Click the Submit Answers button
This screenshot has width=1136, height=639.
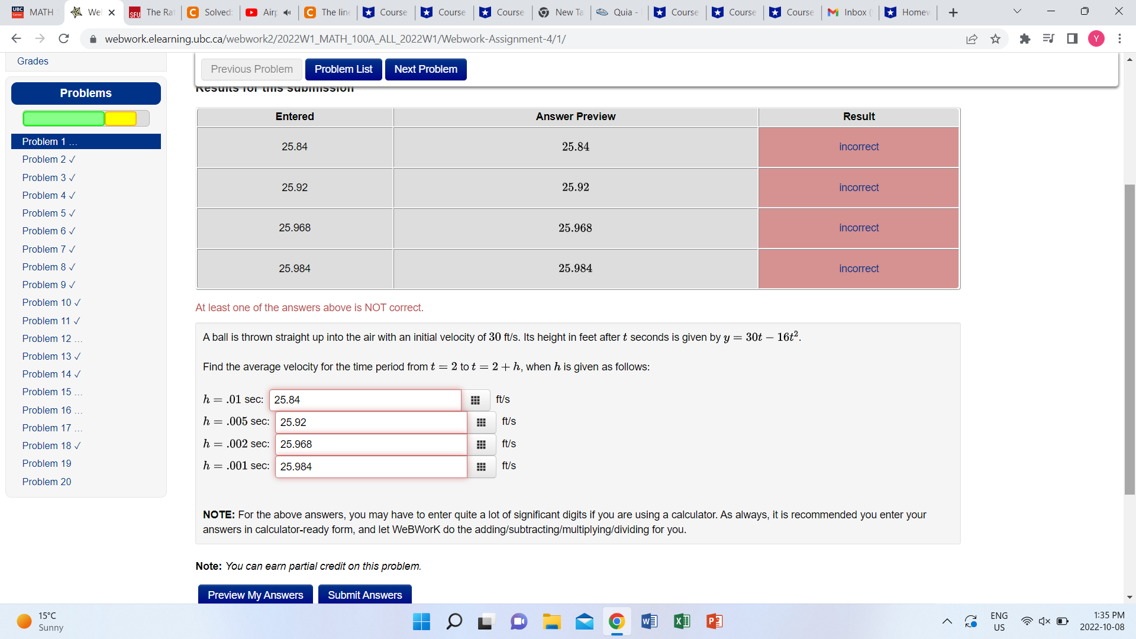pyautogui.click(x=364, y=595)
